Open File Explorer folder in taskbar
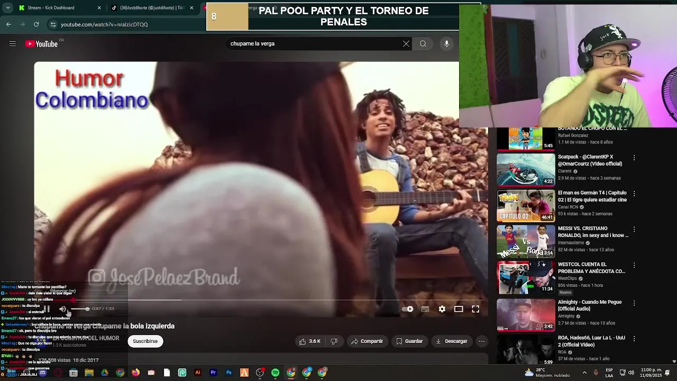The height and width of the screenshot is (381, 677). coord(89,373)
